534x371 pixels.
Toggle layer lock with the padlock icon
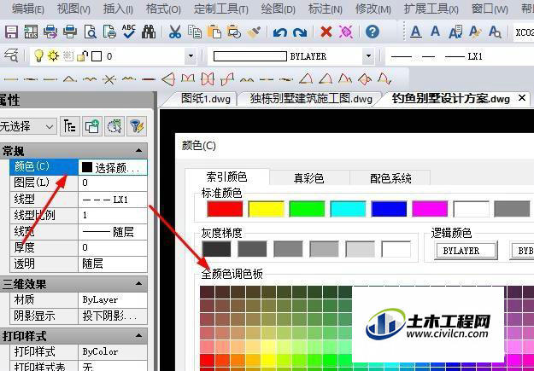[x=82, y=55]
